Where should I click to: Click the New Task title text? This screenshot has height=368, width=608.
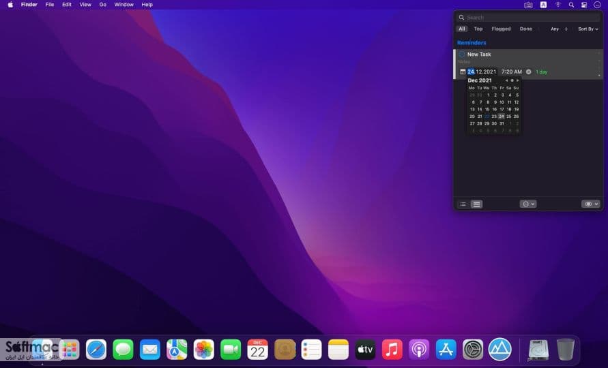coord(479,55)
